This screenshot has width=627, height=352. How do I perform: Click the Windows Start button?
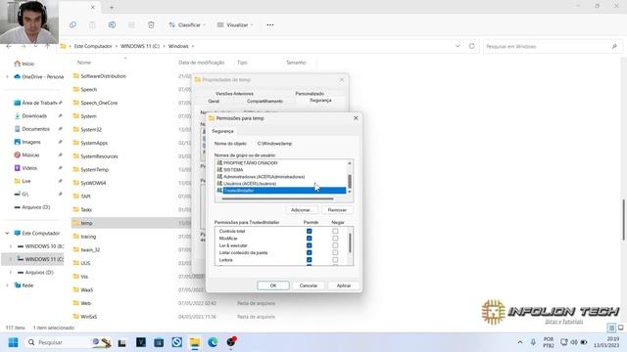tap(13, 342)
